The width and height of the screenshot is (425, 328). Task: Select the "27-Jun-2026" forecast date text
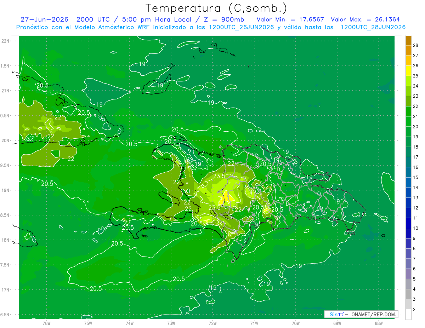pos(44,19)
